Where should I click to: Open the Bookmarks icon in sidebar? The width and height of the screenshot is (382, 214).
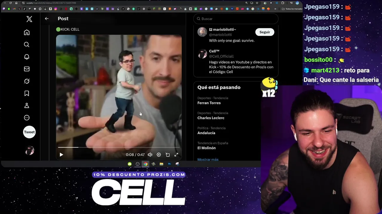click(27, 93)
